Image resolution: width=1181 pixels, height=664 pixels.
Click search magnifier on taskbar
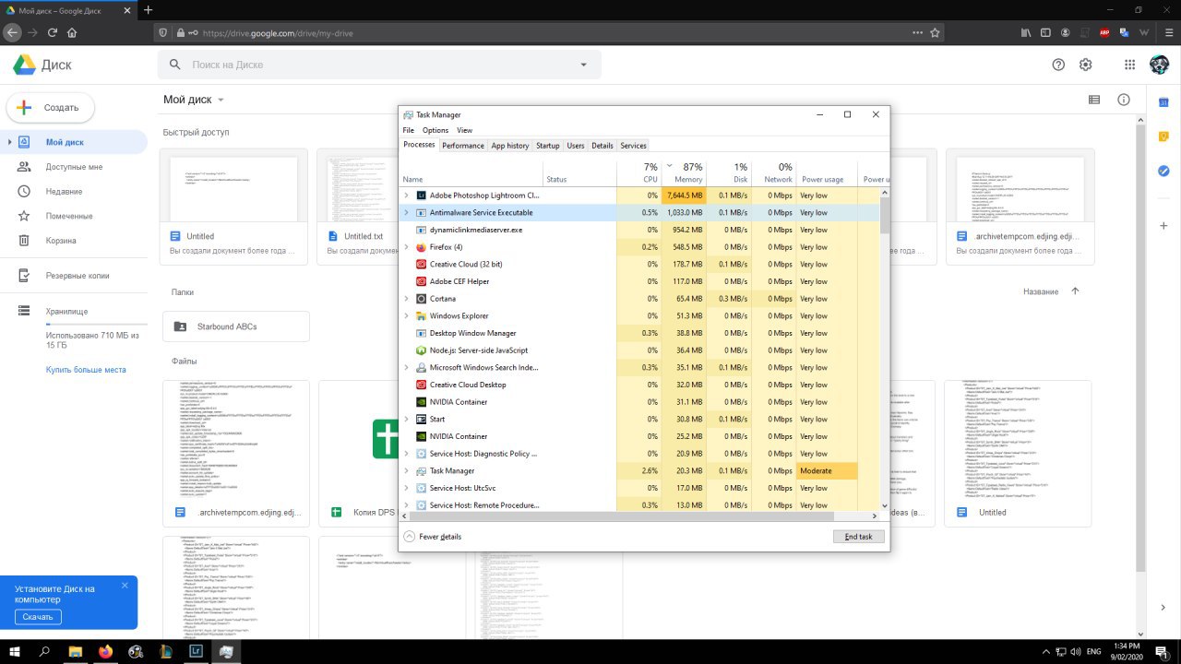click(44, 651)
